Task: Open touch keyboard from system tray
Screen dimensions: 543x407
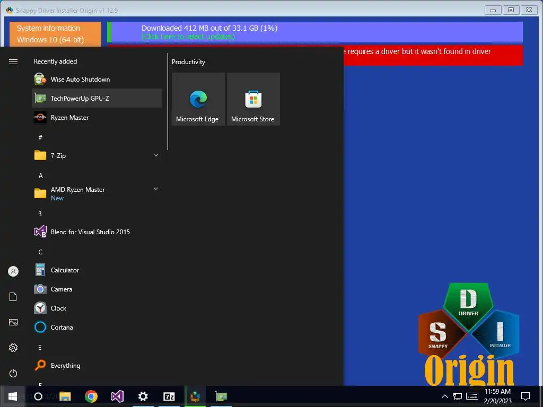Action: click(472, 396)
